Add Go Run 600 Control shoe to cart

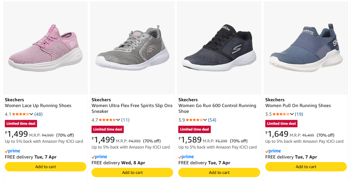point(219,172)
